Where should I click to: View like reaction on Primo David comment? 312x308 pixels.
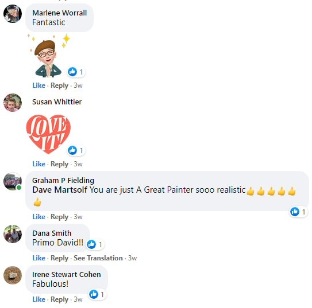click(95, 244)
